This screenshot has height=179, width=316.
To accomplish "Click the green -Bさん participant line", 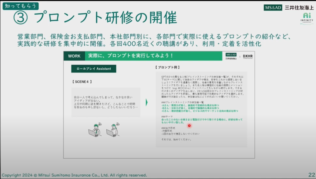I will point(190,108).
